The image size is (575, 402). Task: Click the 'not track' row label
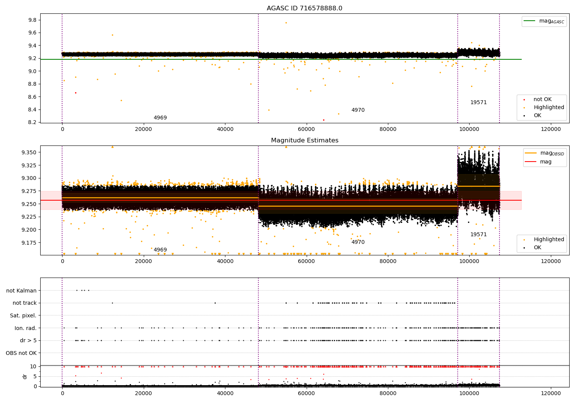click(25, 303)
